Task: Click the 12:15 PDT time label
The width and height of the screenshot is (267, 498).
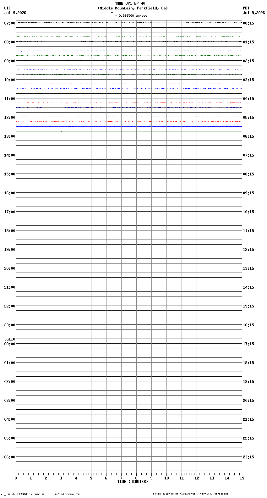Action: 248,250
